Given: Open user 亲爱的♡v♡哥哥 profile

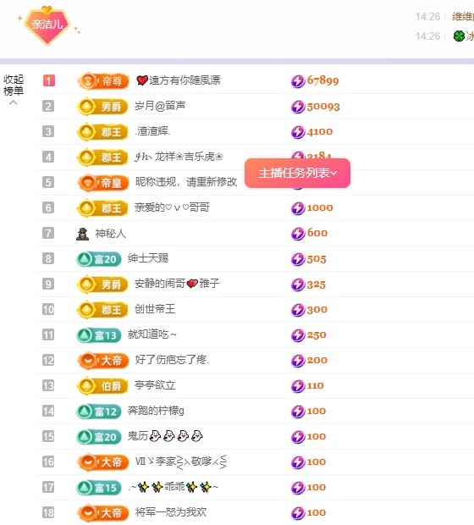Looking at the screenshot, I should [x=172, y=207].
